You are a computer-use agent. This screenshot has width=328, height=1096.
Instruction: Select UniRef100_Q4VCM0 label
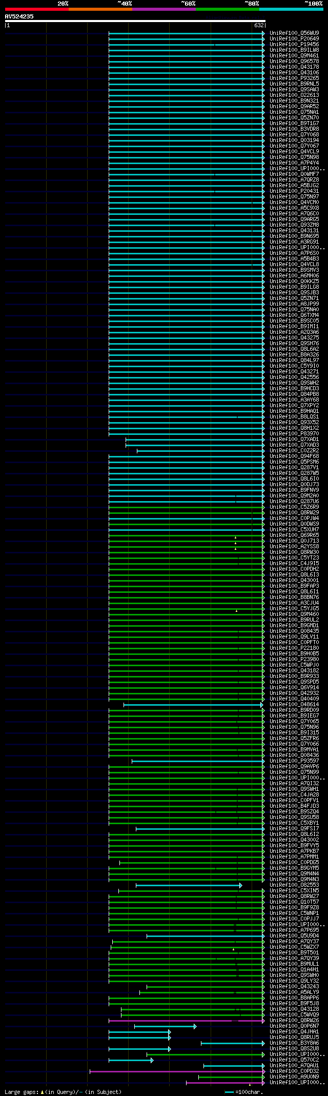point(294,202)
